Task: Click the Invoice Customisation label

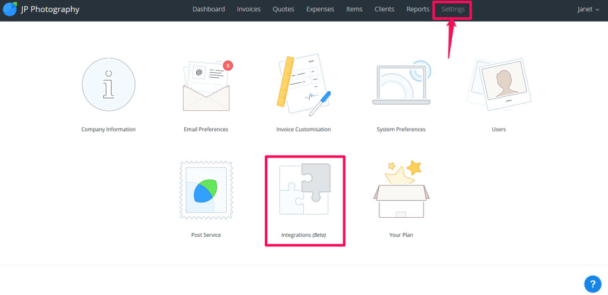Action: 303,130
